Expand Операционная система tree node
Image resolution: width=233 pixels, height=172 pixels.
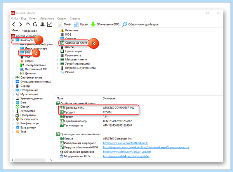[x=13, y=82]
